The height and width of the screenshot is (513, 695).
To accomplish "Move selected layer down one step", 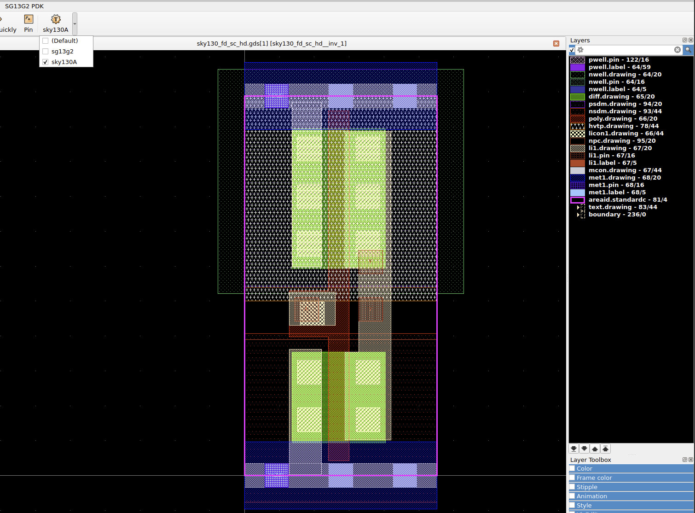I will [585, 449].
